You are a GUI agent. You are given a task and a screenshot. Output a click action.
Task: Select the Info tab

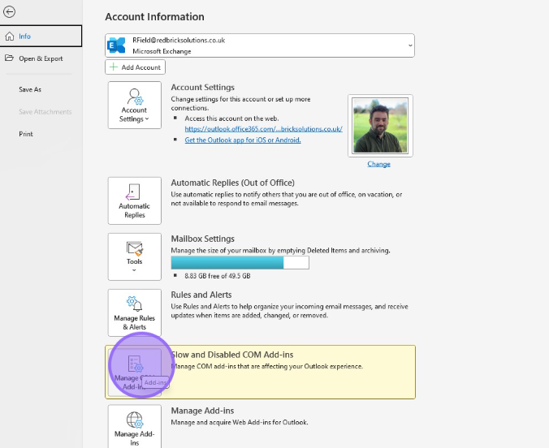[x=41, y=36]
